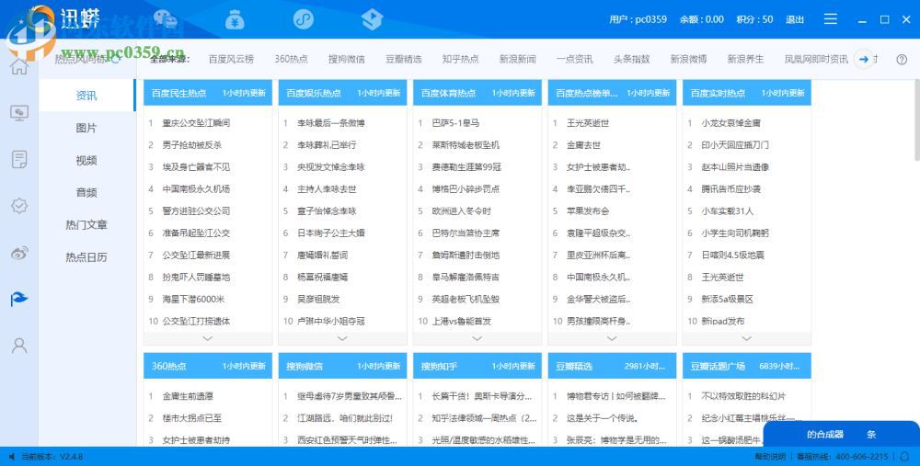Click the mini program icon in title bar
Screen dimensions: 920x466
click(304, 19)
